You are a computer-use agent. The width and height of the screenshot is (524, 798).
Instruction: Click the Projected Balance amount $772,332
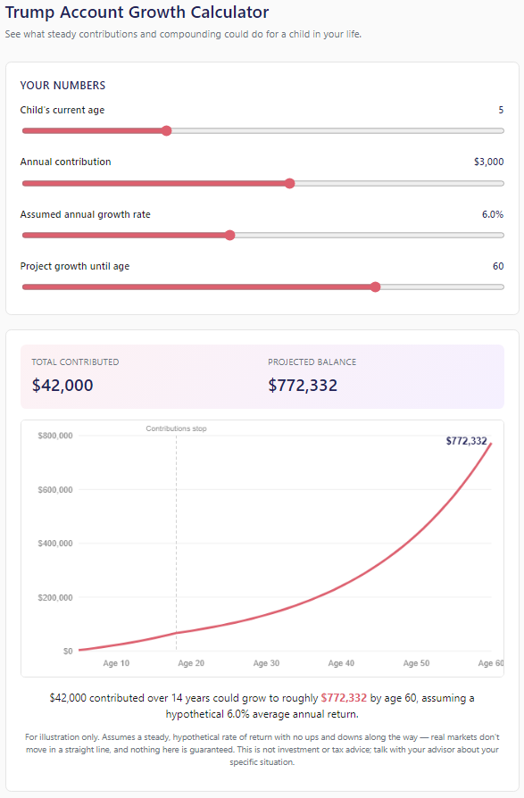[303, 386]
